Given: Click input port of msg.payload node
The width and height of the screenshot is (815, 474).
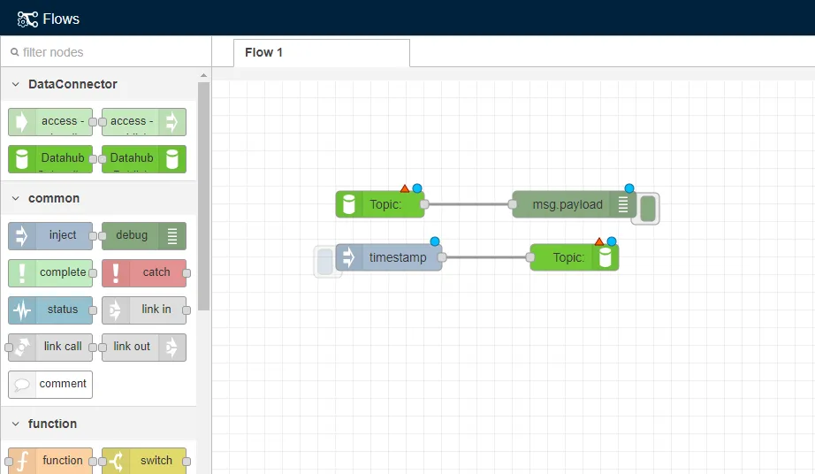Looking at the screenshot, I should (513, 204).
